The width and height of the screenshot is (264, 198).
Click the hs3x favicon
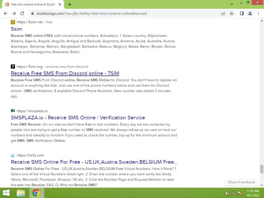tap(13, 155)
